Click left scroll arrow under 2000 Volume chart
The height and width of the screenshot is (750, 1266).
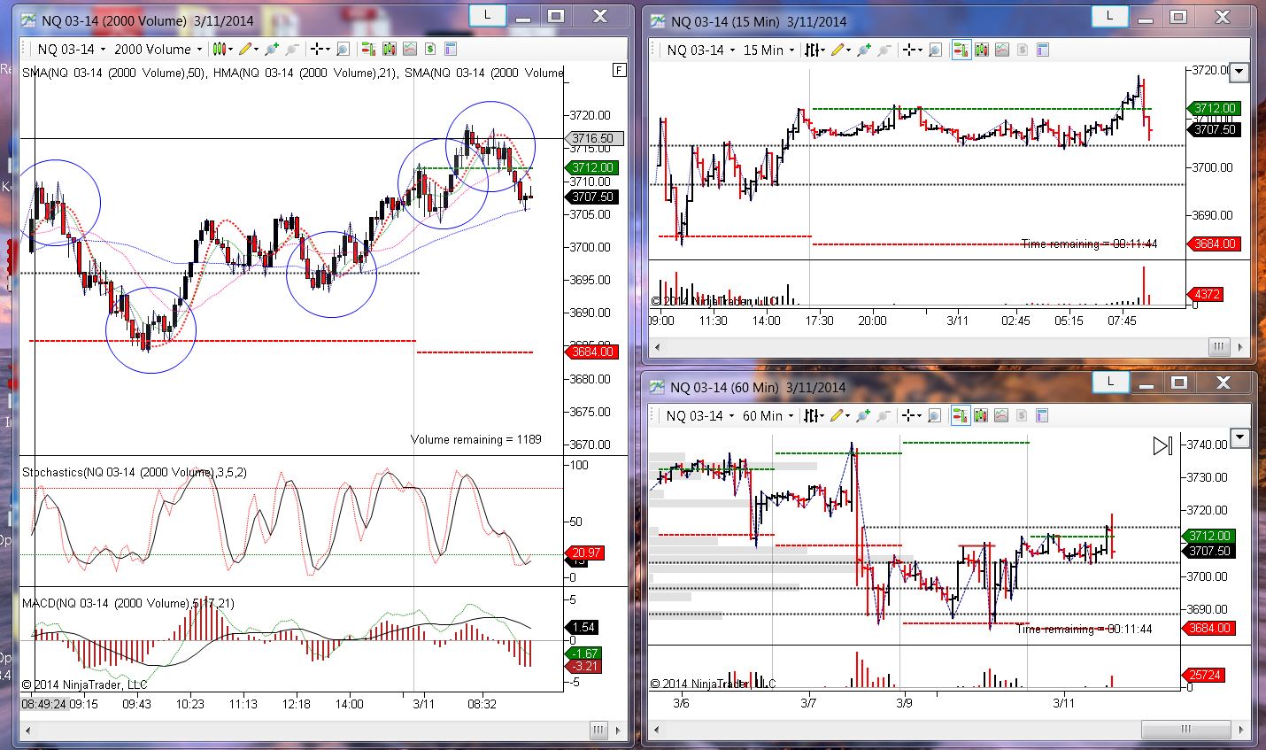[27, 730]
